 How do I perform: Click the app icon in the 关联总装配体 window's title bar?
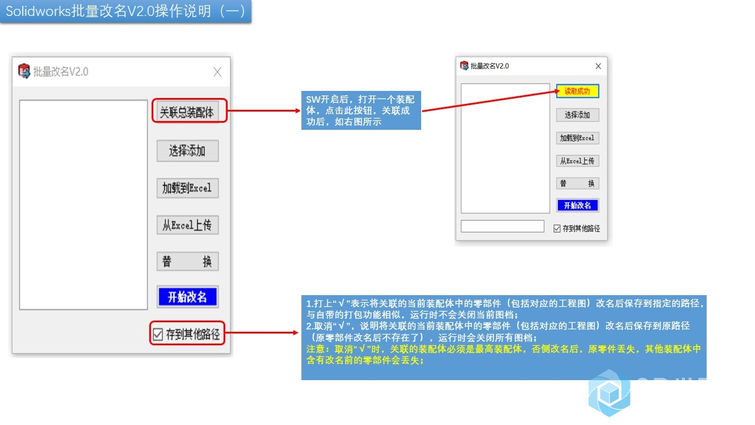pos(24,71)
